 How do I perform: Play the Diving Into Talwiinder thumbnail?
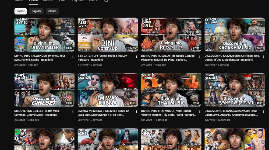point(44,35)
